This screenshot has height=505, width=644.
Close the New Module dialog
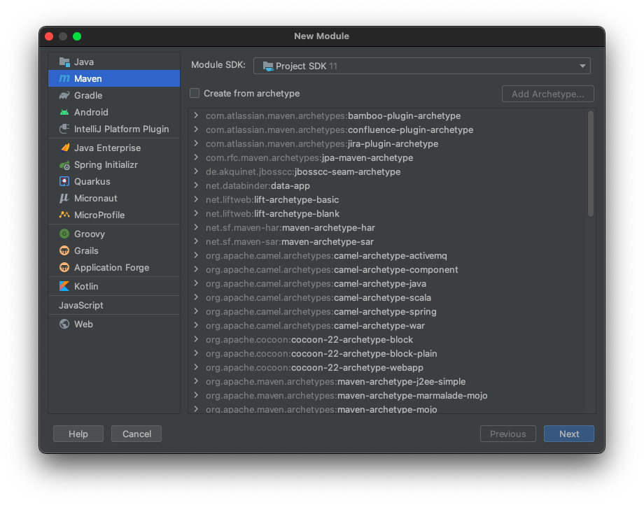(49, 36)
